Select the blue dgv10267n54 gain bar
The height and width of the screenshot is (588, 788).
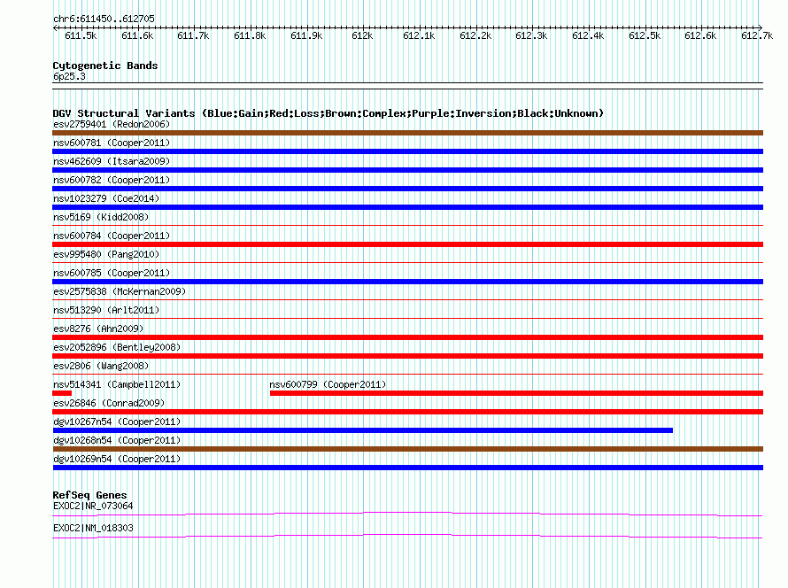click(362, 430)
